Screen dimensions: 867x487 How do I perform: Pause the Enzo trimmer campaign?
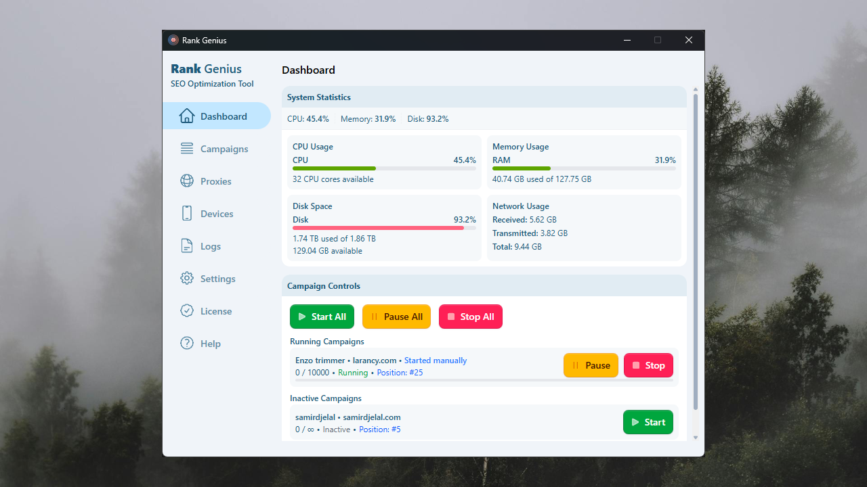coord(591,365)
